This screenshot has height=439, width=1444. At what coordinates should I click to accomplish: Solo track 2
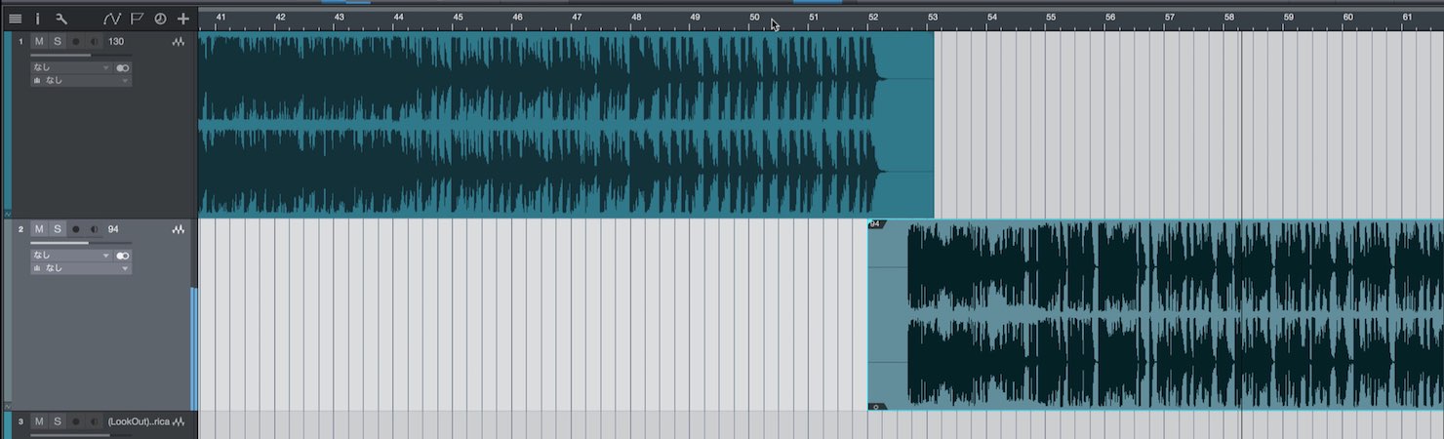point(57,229)
